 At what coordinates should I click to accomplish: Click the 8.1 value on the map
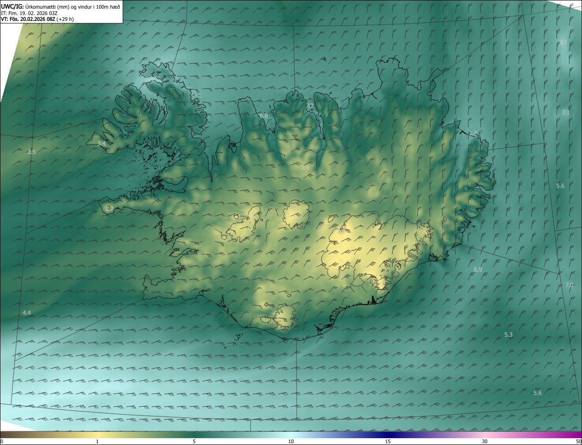(x=563, y=42)
